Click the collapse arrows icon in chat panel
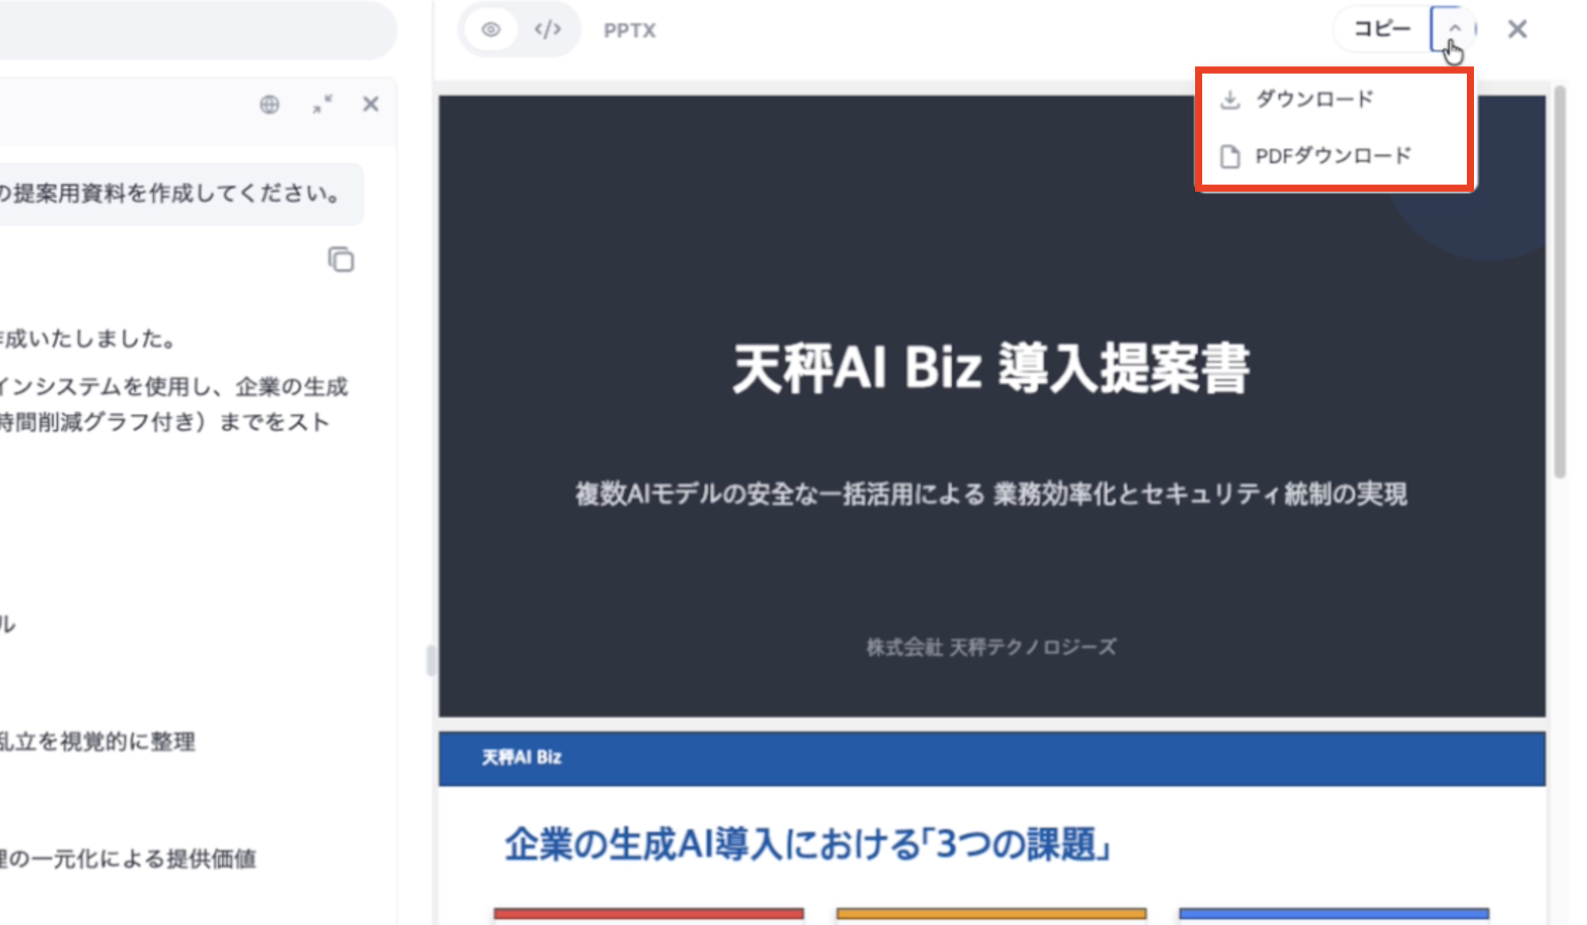 point(322,105)
